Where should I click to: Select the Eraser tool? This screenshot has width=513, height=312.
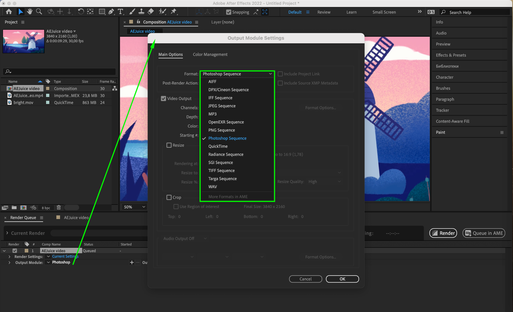(151, 12)
